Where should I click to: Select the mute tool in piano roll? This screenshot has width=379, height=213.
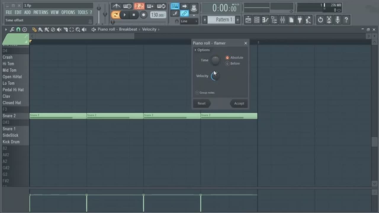tap(59, 30)
